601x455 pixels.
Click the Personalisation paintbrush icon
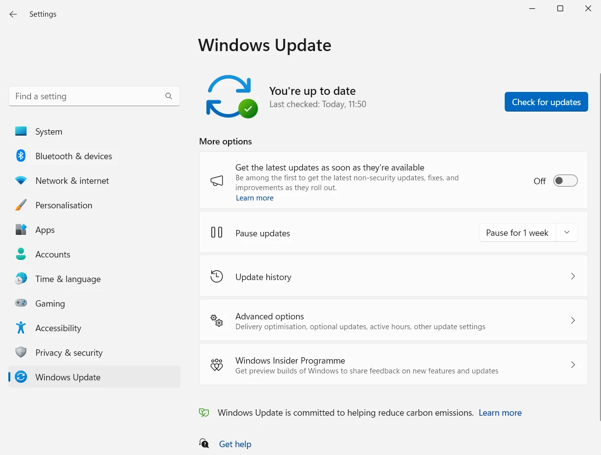pos(21,205)
